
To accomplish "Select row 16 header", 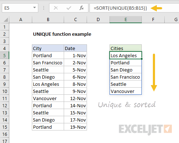I will [5, 134].
